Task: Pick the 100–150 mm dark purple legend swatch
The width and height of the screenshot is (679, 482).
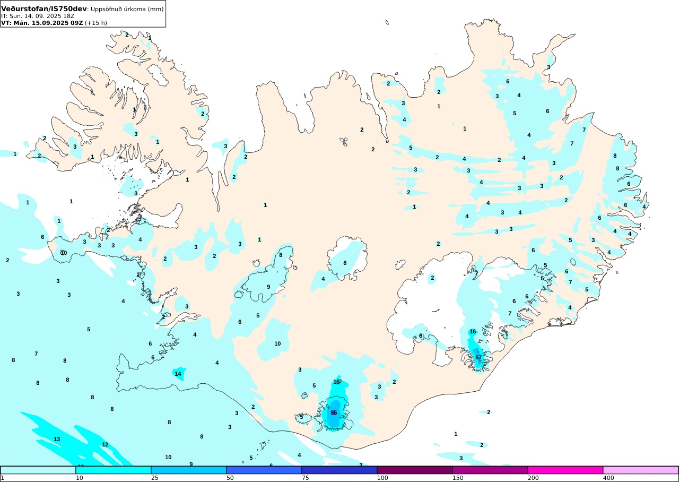Action: [415, 470]
